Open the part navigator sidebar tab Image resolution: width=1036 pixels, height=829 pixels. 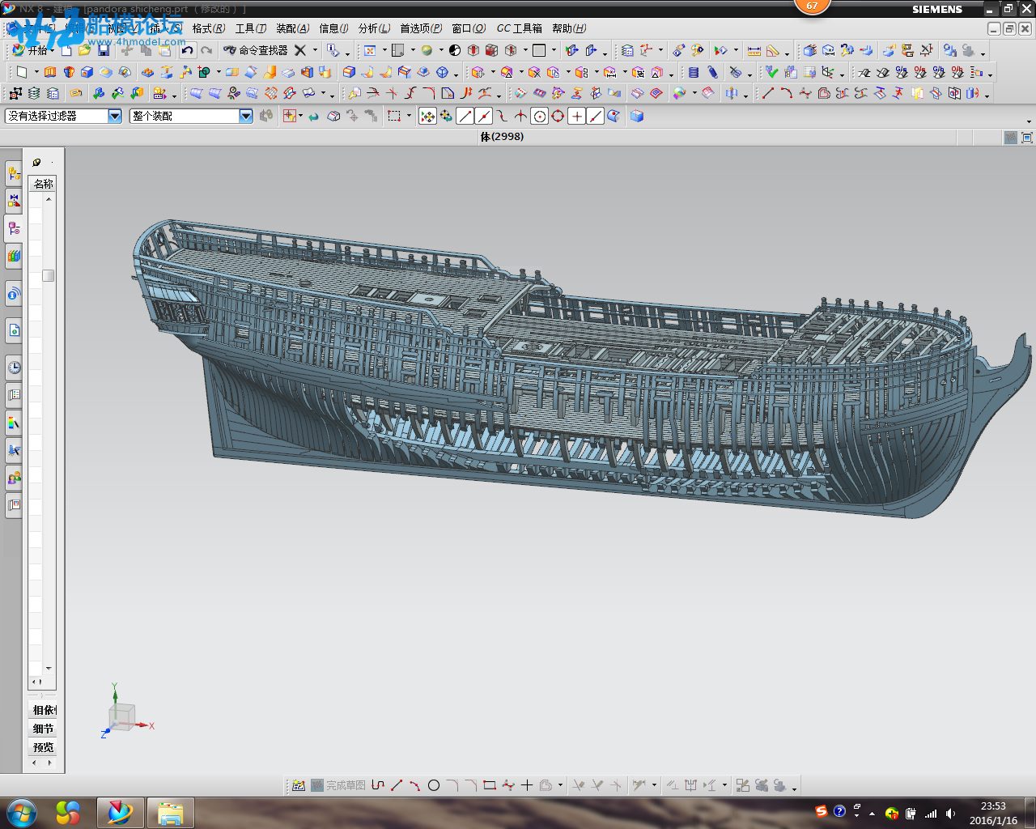click(14, 227)
